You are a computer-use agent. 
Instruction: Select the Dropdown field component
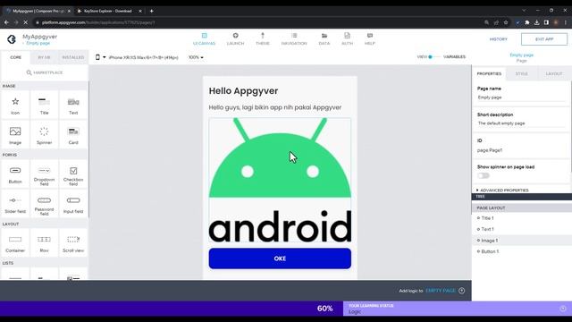[44, 174]
